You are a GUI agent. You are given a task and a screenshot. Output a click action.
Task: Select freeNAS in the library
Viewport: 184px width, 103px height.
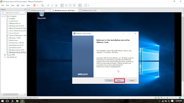(12, 19)
